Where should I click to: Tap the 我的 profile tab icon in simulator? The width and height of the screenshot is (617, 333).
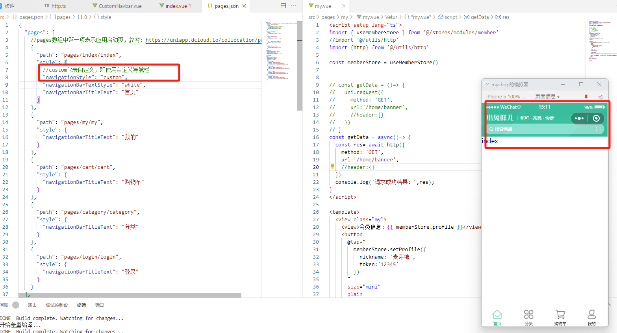click(591, 314)
